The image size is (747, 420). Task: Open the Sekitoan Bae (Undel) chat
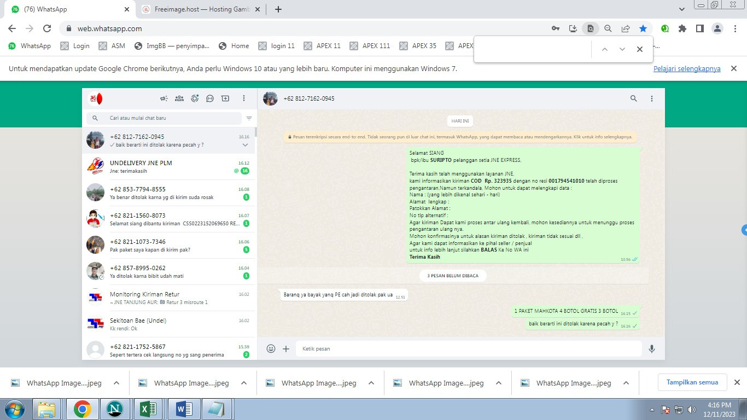168,324
